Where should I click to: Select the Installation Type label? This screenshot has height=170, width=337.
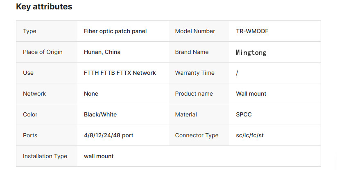point(45,156)
